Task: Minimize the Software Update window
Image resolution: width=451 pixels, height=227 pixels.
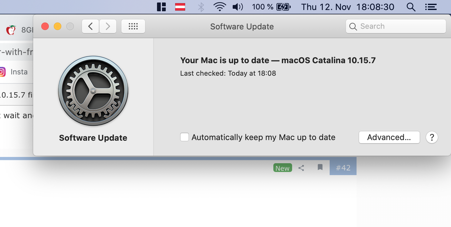Action: pyautogui.click(x=58, y=26)
